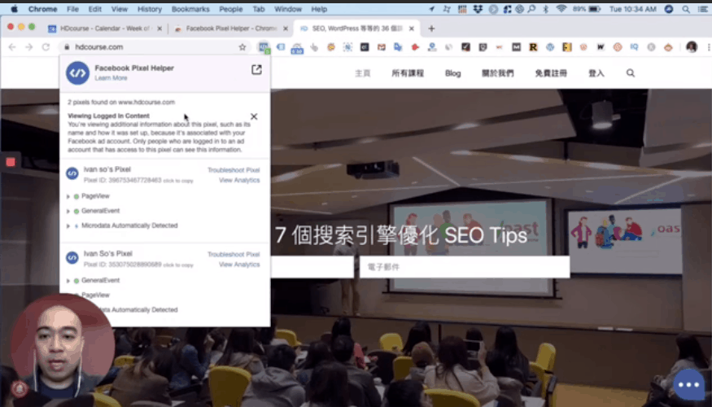Open the Window menu
Viewport: 712px width, 407px height.
[288, 9]
